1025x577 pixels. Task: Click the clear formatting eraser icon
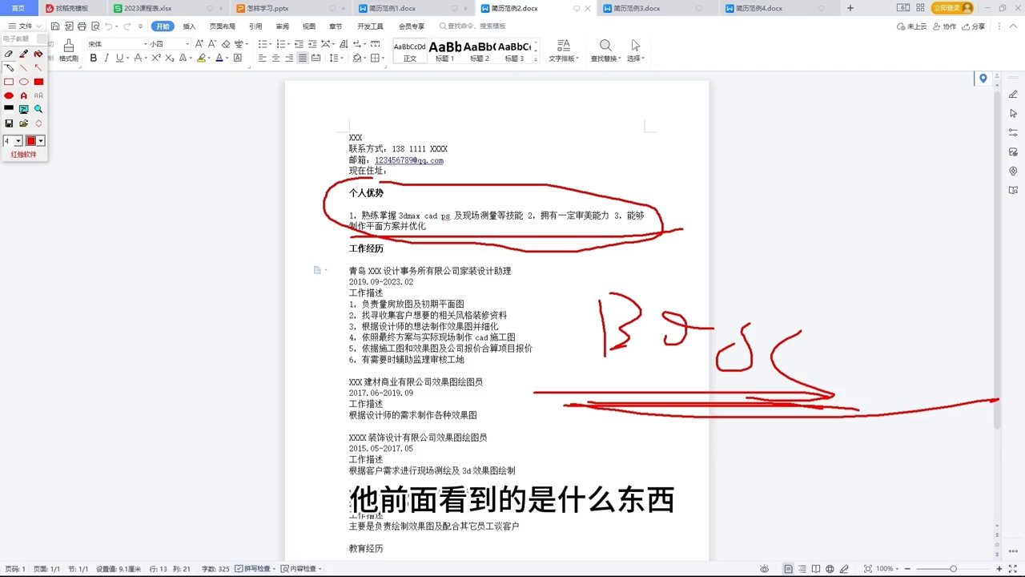click(226, 44)
